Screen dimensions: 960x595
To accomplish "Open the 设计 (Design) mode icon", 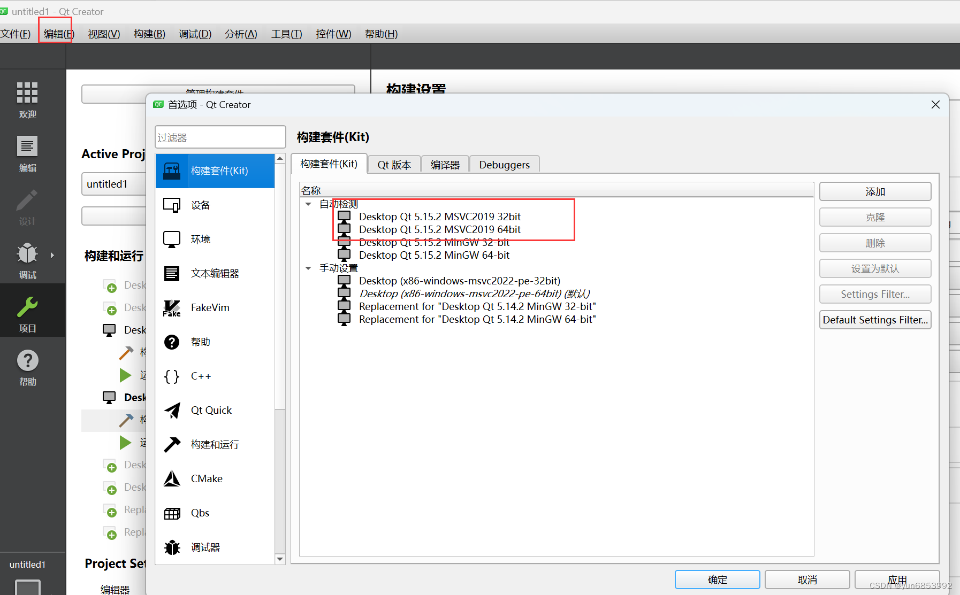I will [x=27, y=207].
